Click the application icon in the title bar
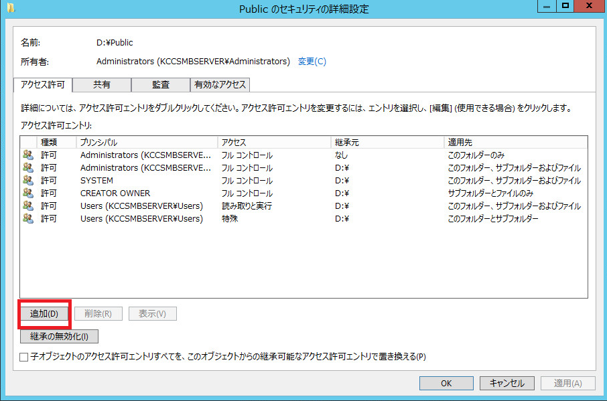The width and height of the screenshot is (607, 401). pyautogui.click(x=9, y=9)
